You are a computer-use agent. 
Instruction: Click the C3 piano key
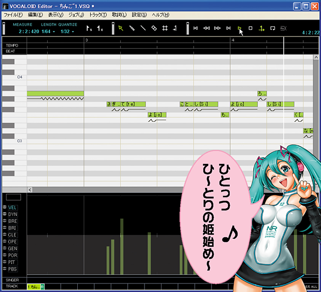click(15, 141)
